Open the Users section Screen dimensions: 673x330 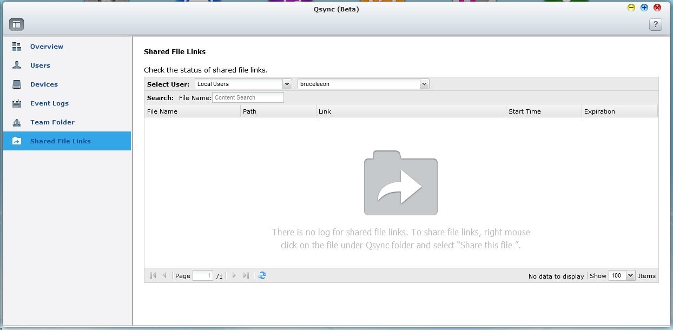click(67, 65)
